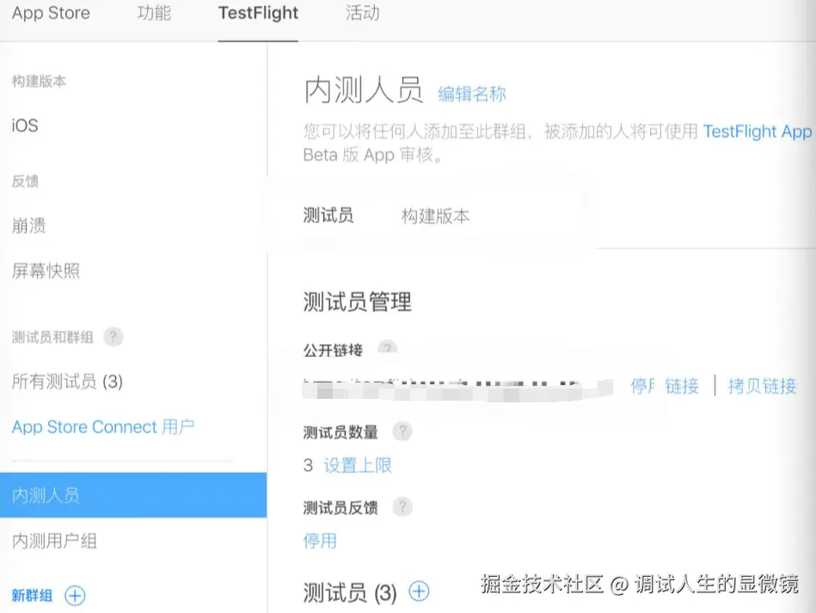Click the plus icon beside 新群组
This screenshot has width=816, height=613.
[x=75, y=596]
